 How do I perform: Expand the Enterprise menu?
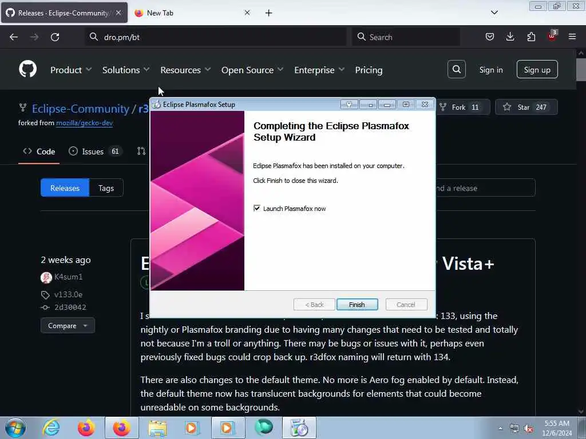pos(319,70)
